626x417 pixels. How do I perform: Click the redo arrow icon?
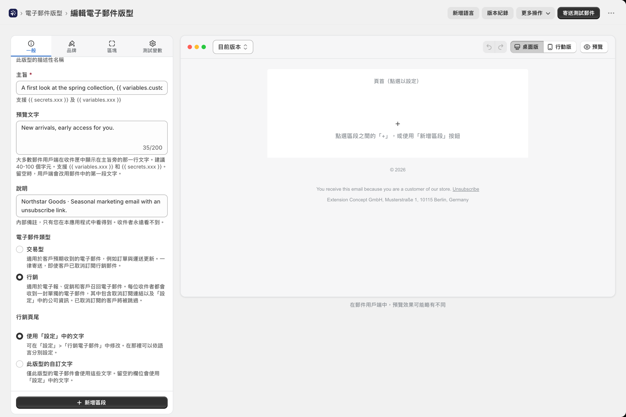[501, 47]
